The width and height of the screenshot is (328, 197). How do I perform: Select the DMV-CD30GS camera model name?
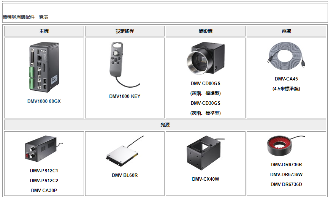coord(205,103)
